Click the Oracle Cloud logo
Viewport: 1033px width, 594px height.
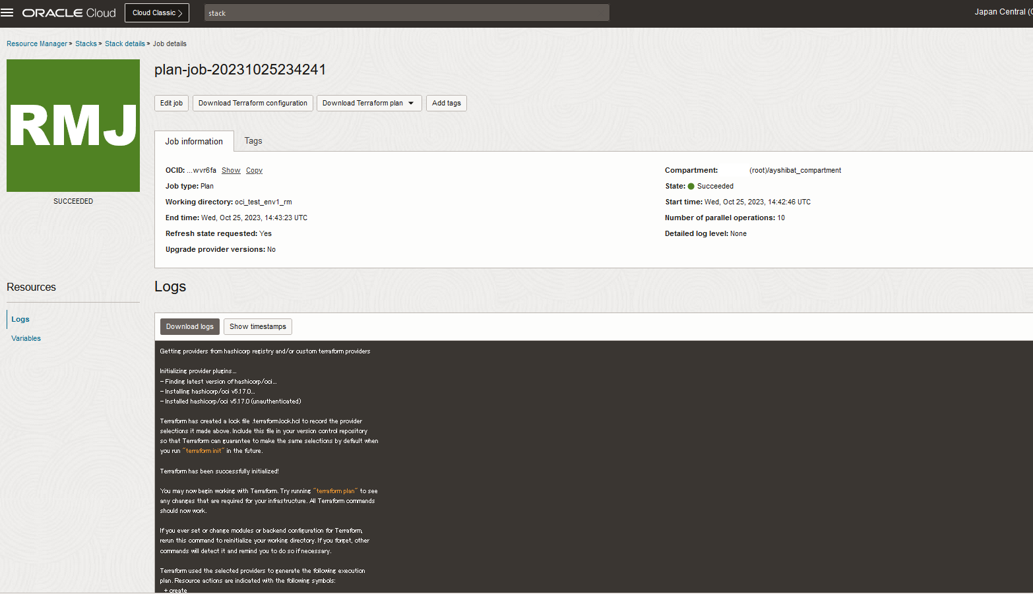pyautogui.click(x=69, y=13)
